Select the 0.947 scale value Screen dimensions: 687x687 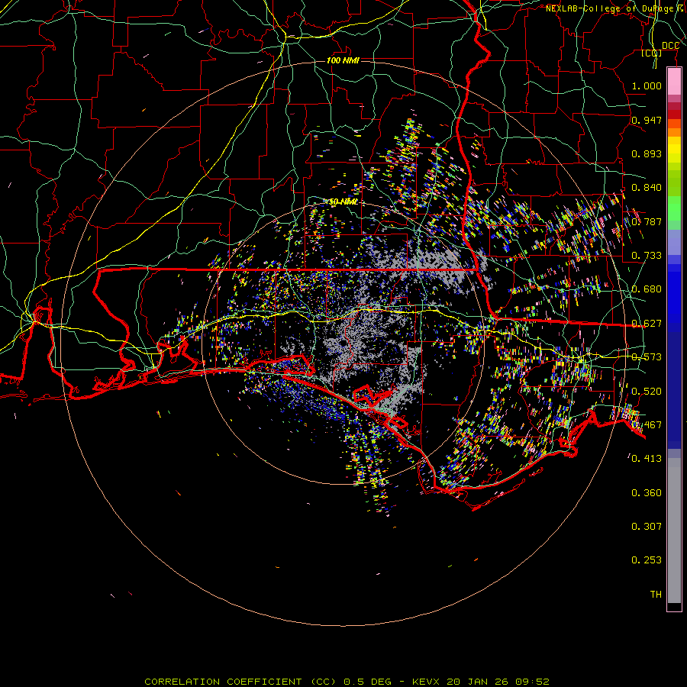pyautogui.click(x=647, y=120)
